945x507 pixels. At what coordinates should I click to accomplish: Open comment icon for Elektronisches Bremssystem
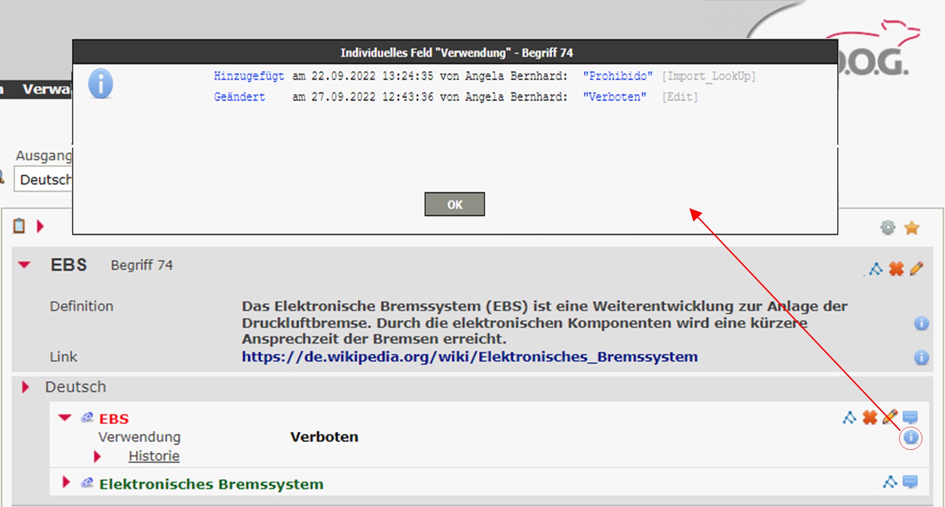point(910,482)
